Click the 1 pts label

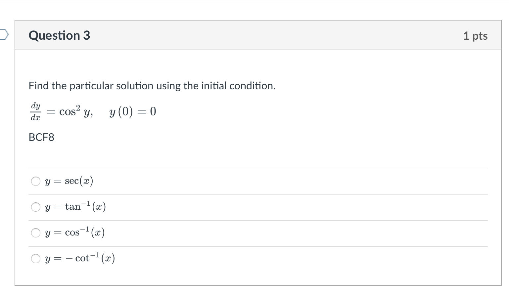coord(476,36)
